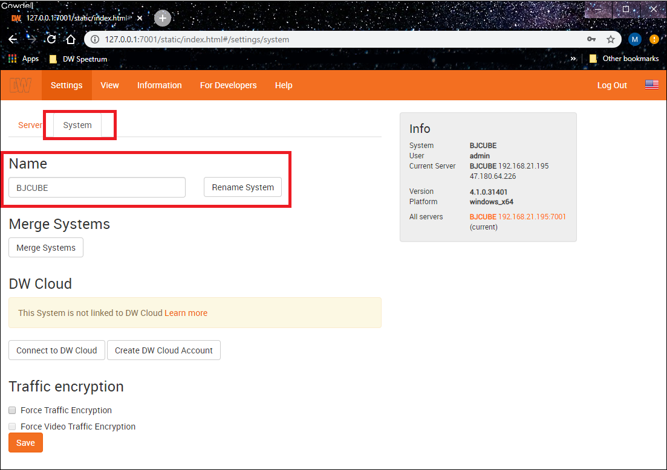Screen dimensions: 667x470
Task: Click the system name field BJCUBE
Action: coord(97,187)
